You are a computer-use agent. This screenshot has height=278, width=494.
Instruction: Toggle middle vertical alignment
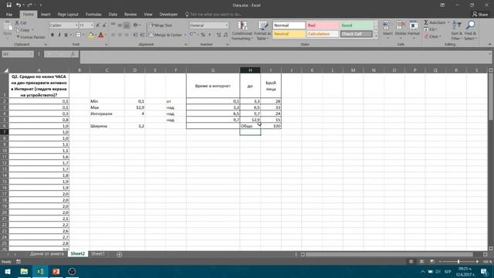[x=120, y=25]
